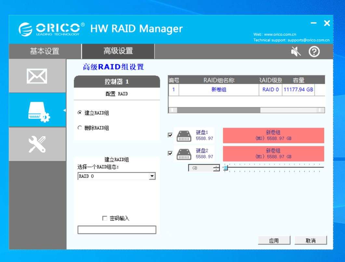345x262 pixels.
Task: Click the RAID组名称 column header
Action: point(219,81)
